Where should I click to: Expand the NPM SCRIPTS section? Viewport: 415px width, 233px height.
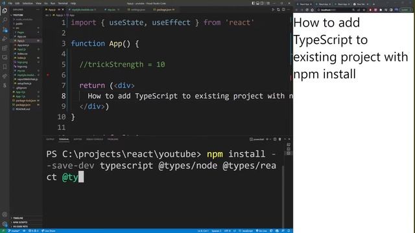[26, 222]
